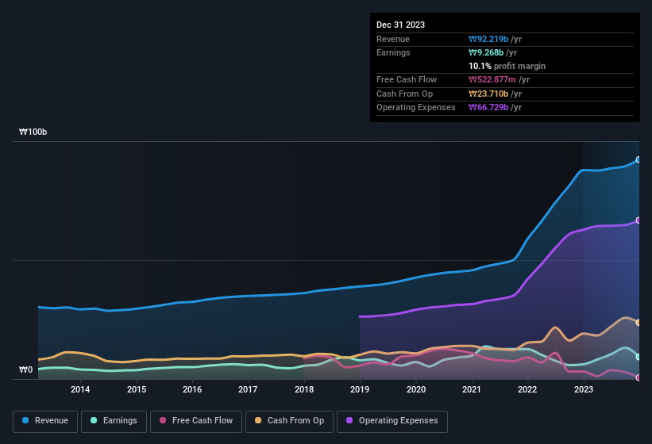Toggle the Cash From Op legend button

pyautogui.click(x=289, y=421)
